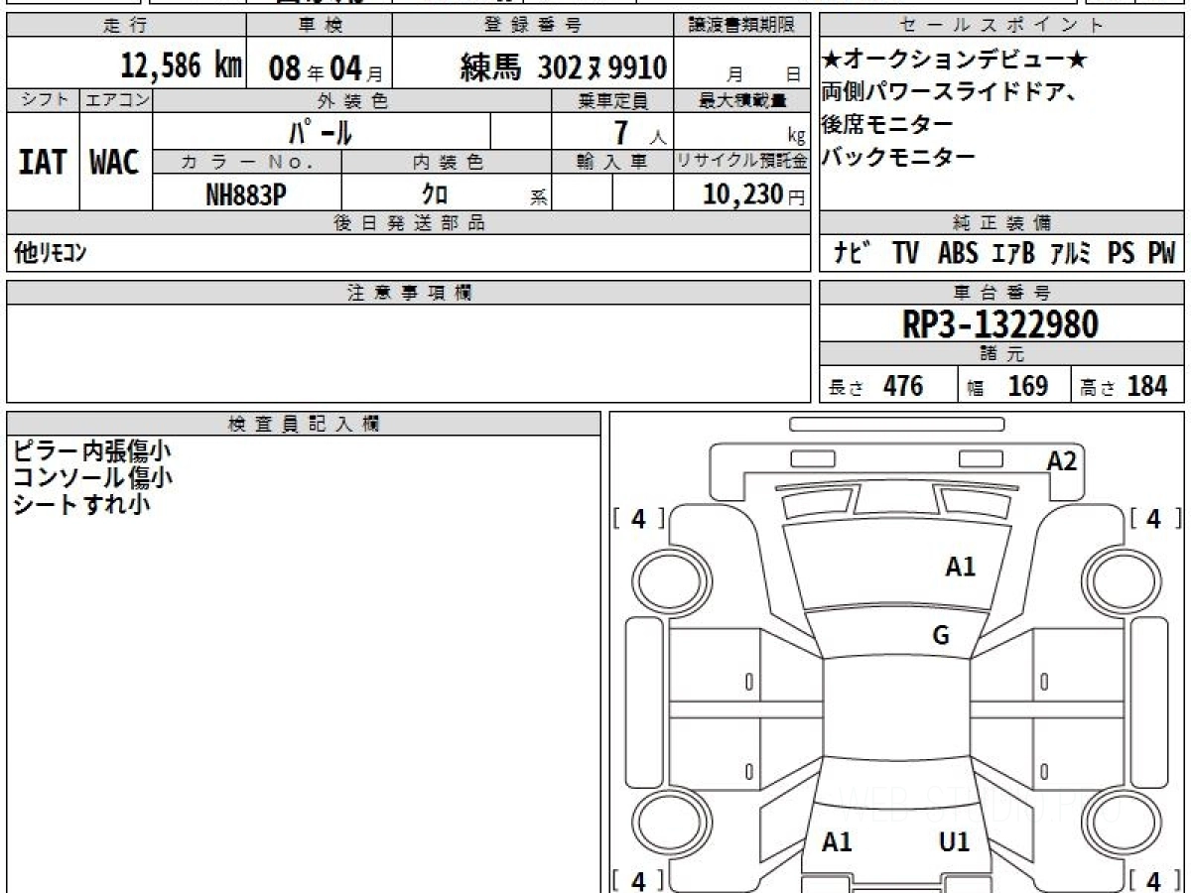
Task: Select the width value 幅 169
Action: pyautogui.click(x=1007, y=386)
